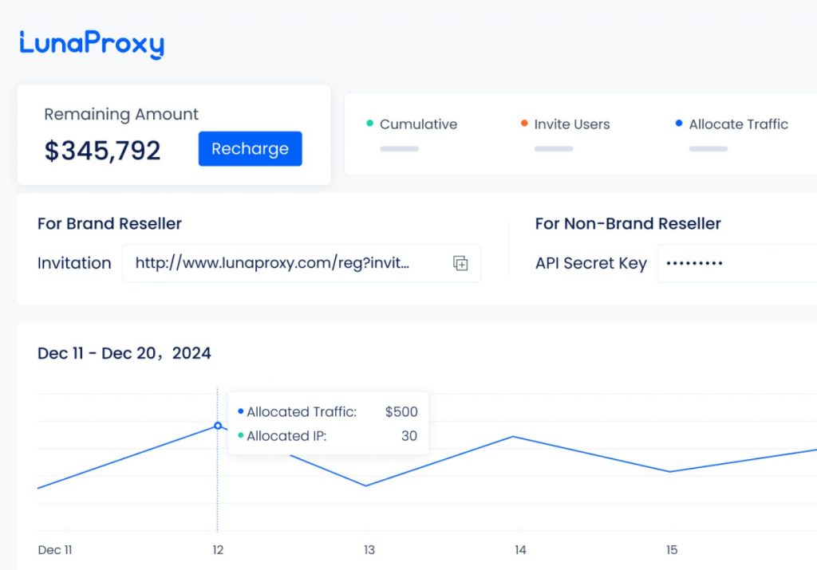Select the invitation URL field

302,263
